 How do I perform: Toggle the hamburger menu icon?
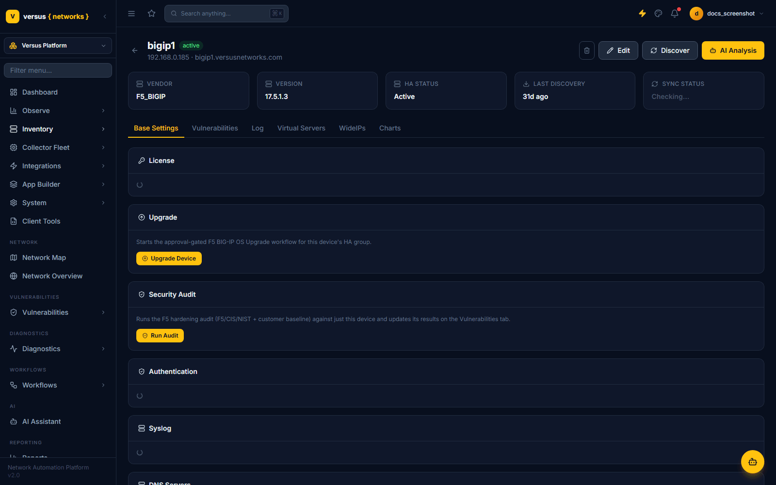tap(131, 14)
